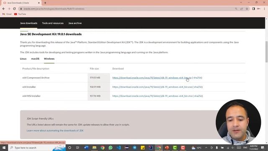
Task: Open File Explorer from taskbar
Action: [x=94, y=148]
